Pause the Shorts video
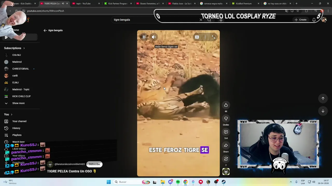This screenshot has width=332, height=186. pos(144,37)
